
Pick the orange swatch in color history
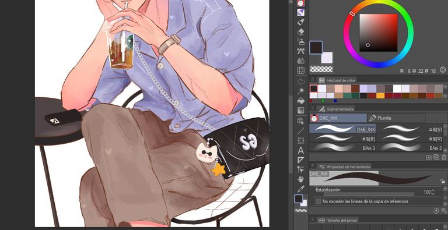coord(380,95)
